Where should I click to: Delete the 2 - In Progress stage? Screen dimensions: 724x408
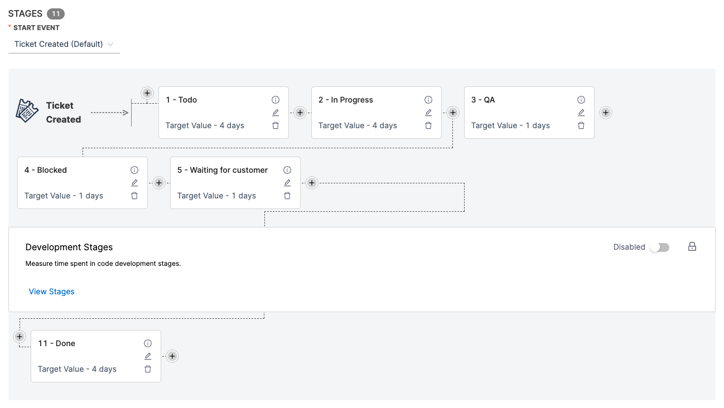(x=428, y=125)
